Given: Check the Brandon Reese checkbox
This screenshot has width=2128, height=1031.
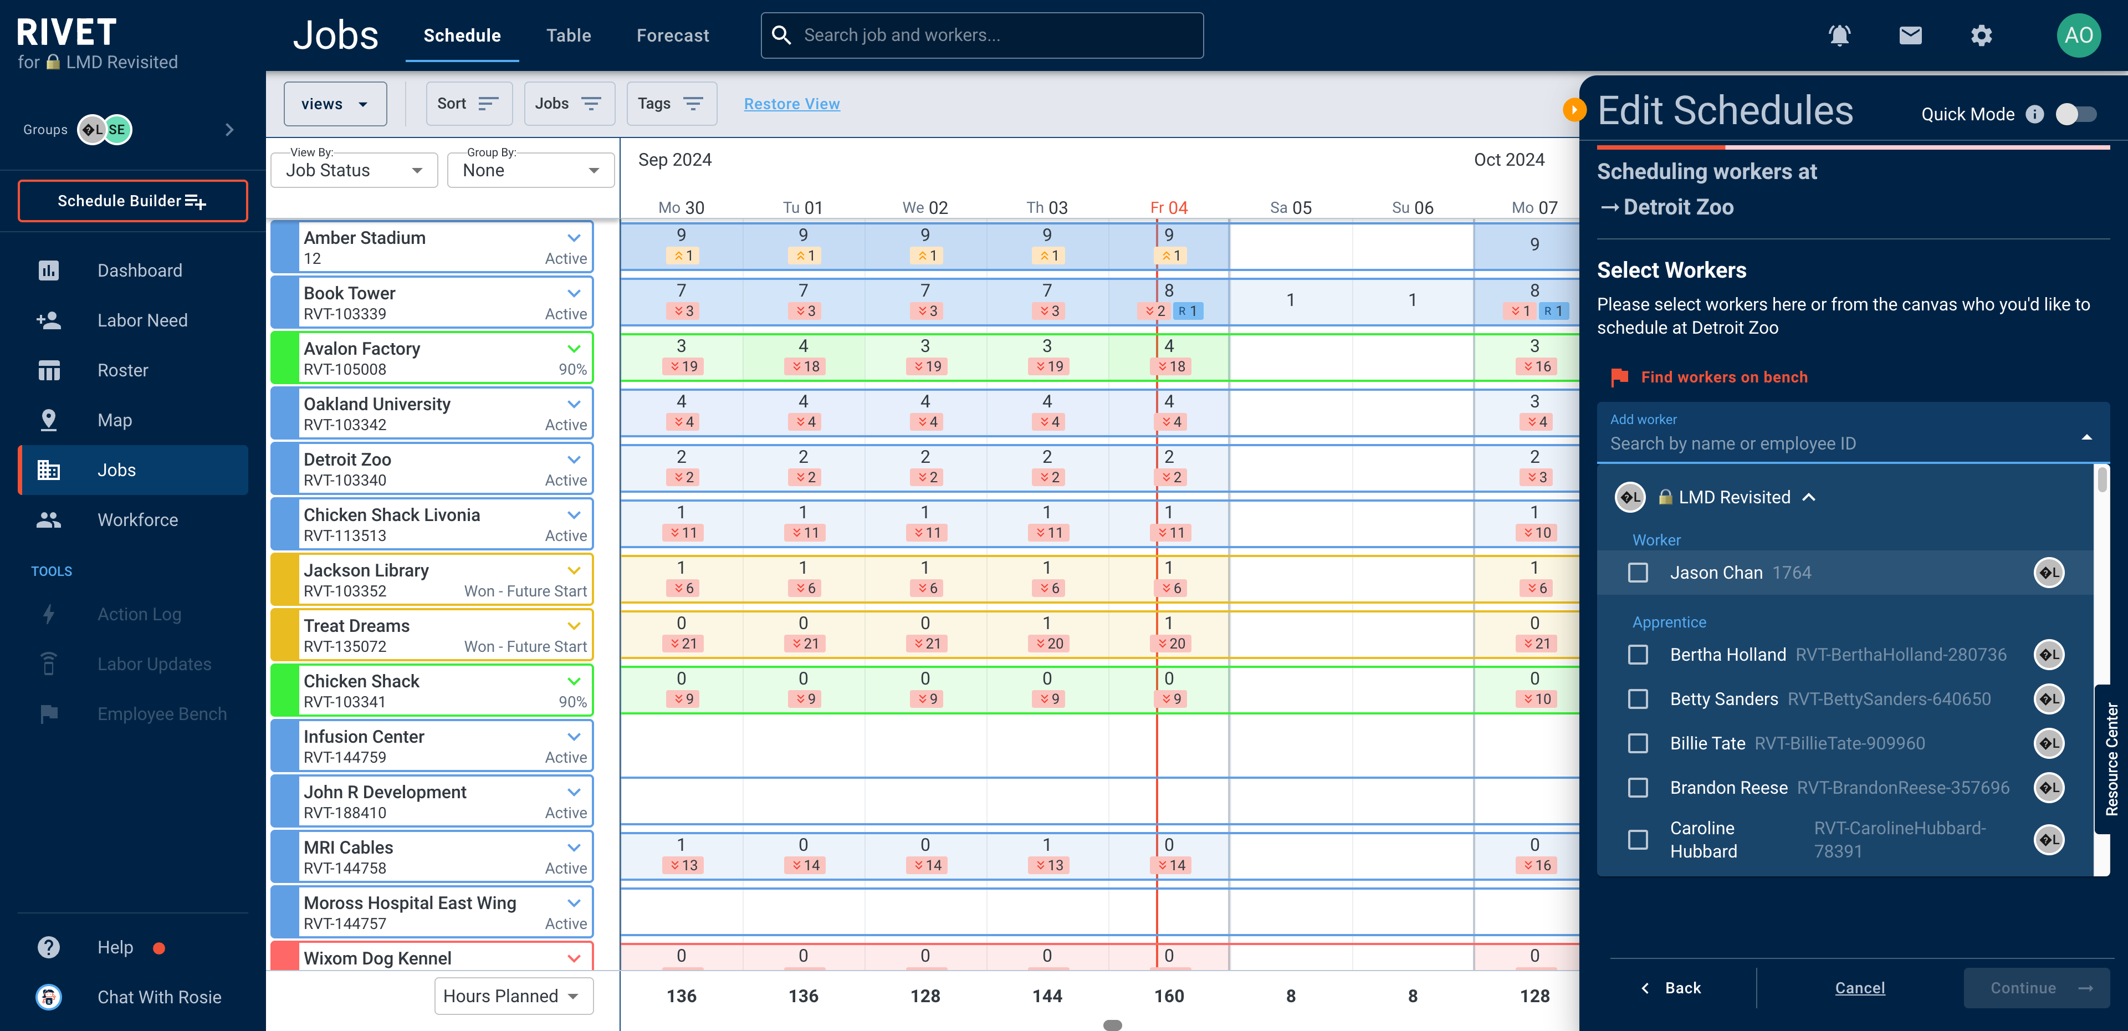Looking at the screenshot, I should (1638, 787).
